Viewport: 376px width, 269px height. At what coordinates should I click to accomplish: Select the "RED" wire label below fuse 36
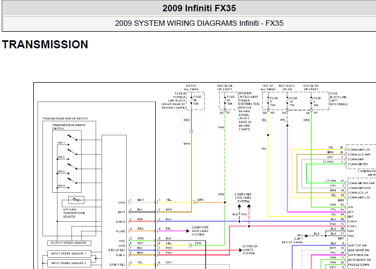[x=186, y=120]
